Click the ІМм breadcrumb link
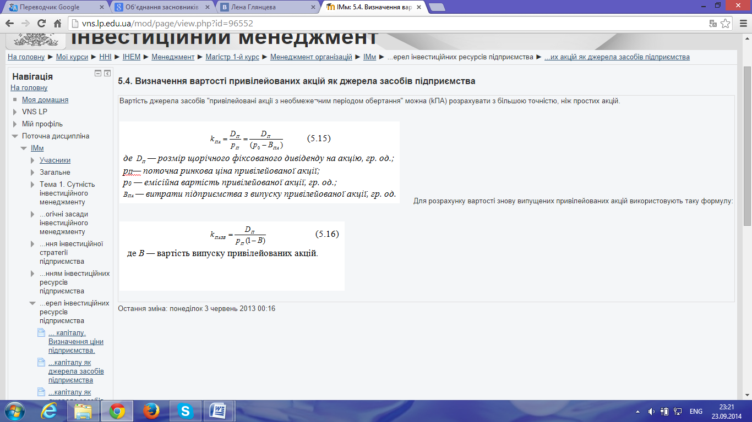 click(x=369, y=57)
